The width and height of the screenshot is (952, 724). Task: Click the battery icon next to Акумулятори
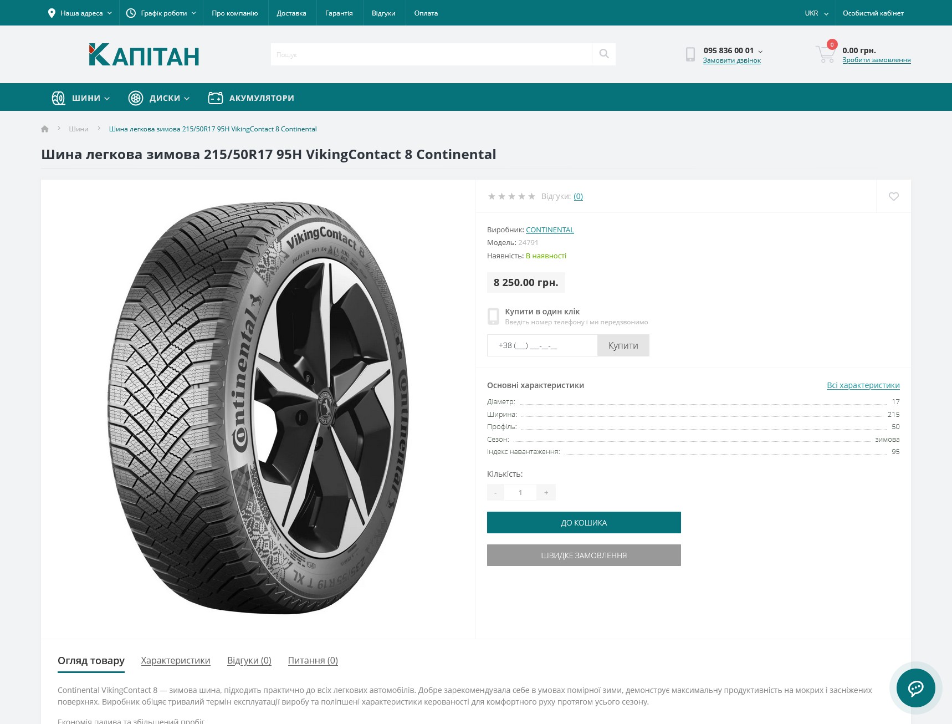click(x=215, y=98)
